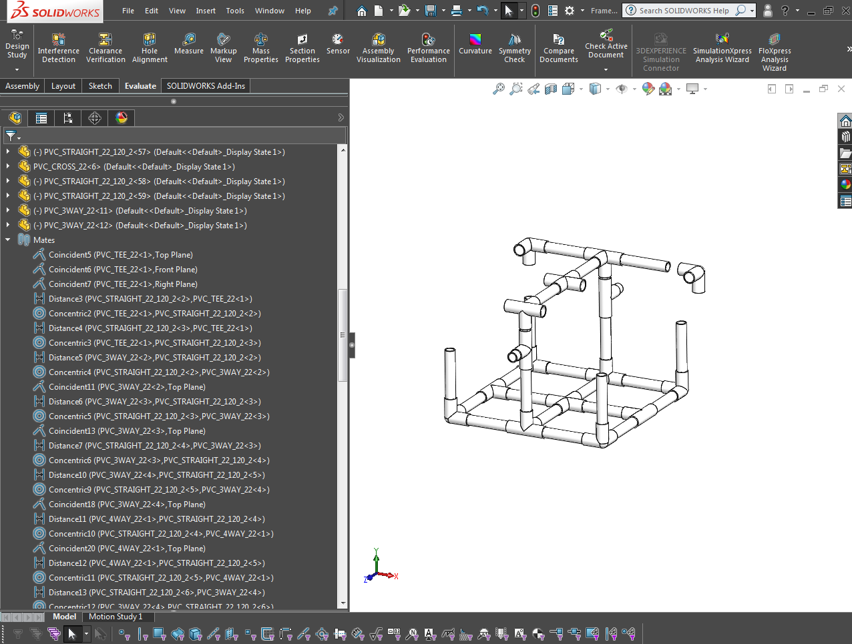Screen dimensions: 852x644
Task: Open the Design Study tool
Action: pos(17,44)
